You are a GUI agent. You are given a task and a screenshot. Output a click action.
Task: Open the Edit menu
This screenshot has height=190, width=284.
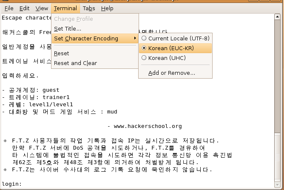[25, 8]
